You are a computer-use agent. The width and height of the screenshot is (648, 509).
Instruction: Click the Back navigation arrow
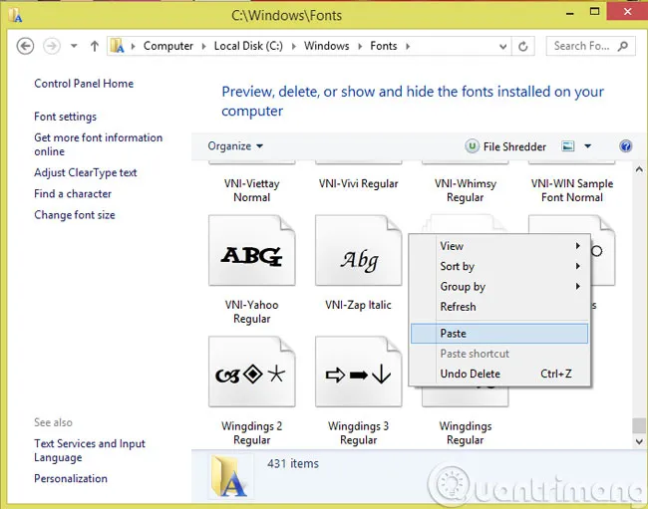26,46
